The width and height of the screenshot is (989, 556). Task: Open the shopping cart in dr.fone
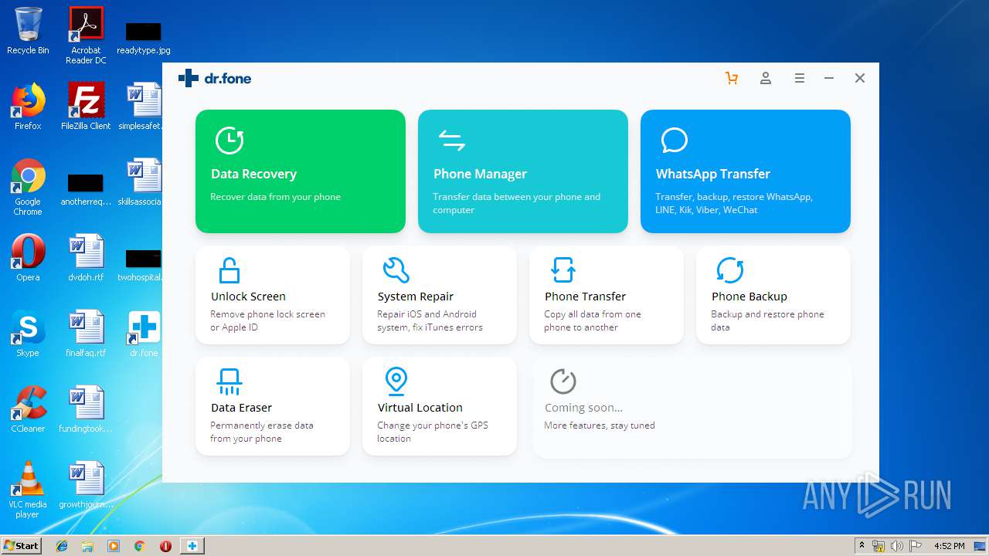click(x=732, y=78)
